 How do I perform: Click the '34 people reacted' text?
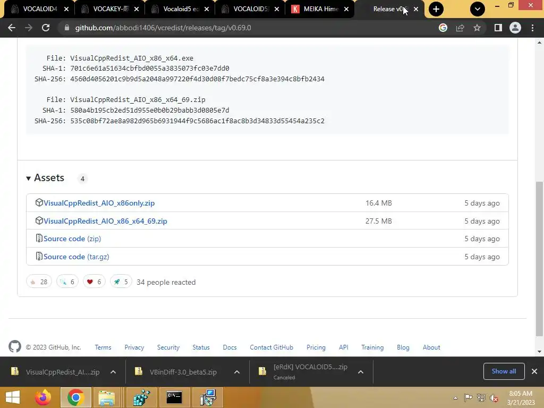pos(166,282)
